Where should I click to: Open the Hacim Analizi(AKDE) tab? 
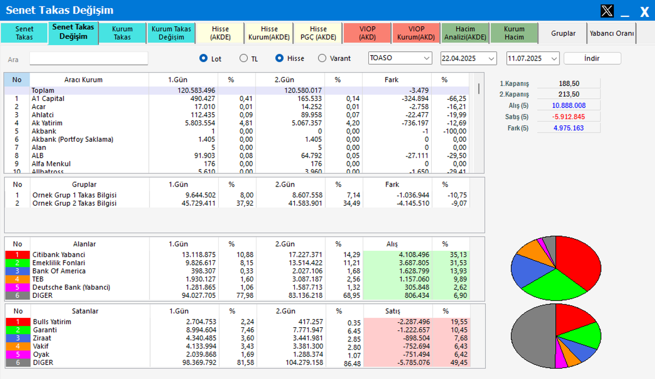click(x=465, y=33)
